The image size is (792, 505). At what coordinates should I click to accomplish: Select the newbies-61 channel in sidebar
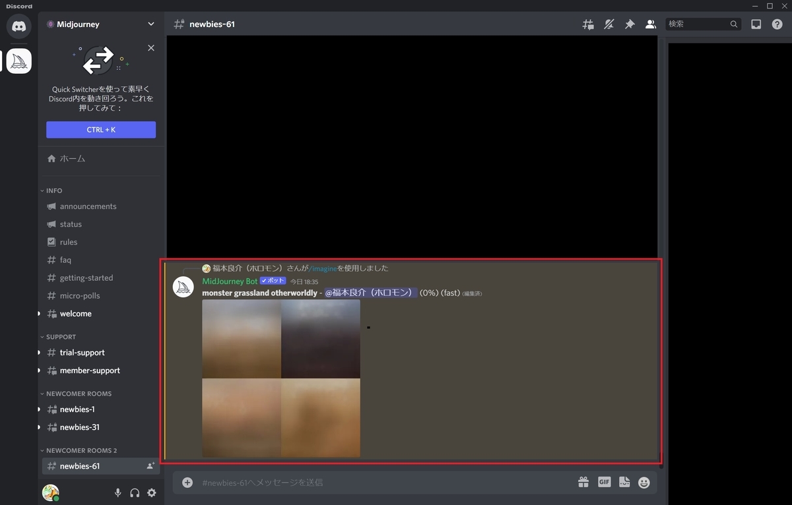point(100,466)
